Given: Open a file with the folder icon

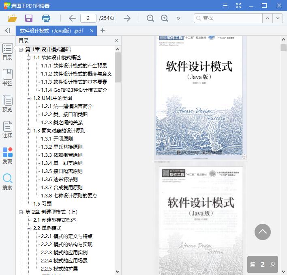Looking at the screenshot, I should pyautogui.click(x=12, y=18).
